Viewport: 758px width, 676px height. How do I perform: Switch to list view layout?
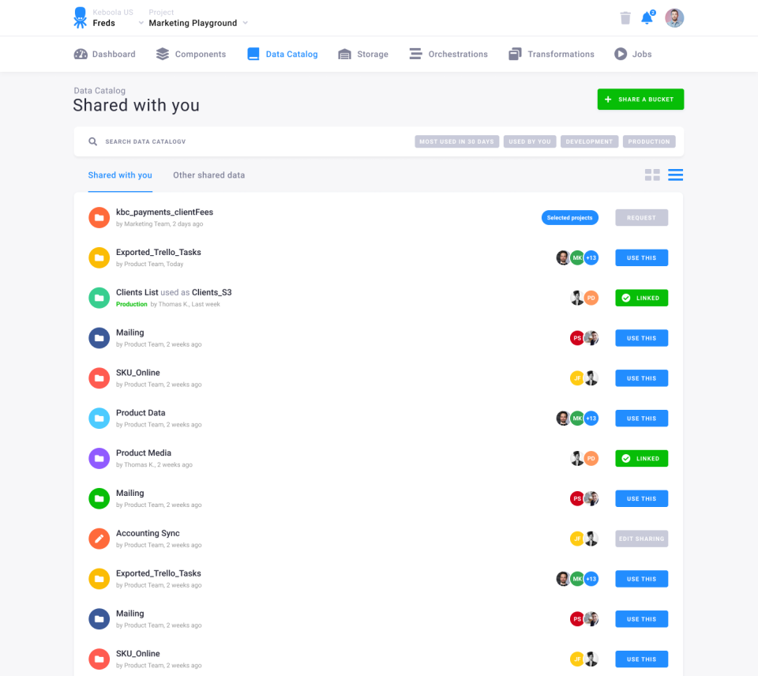(675, 175)
